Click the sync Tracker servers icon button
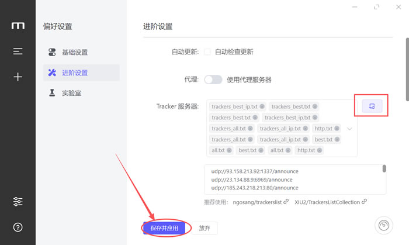The height and width of the screenshot is (245, 409). (372, 106)
